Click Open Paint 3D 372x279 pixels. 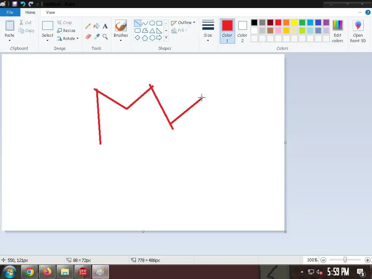tap(358, 32)
